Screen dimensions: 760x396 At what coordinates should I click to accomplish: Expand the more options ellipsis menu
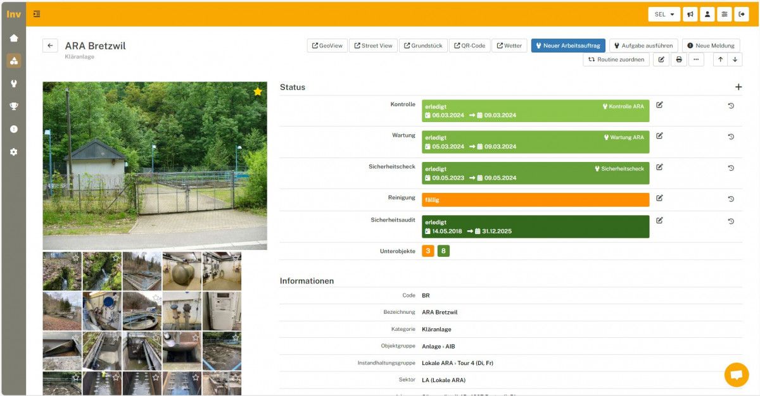[696, 59]
